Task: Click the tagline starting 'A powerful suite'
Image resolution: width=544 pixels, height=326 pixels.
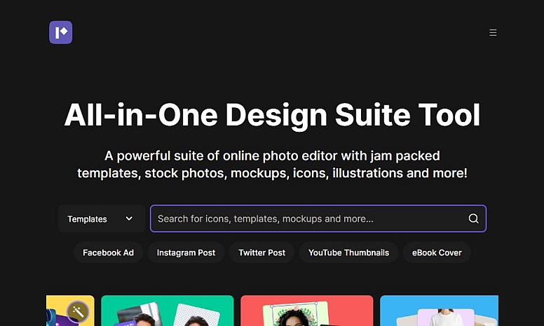Action: coord(272,164)
